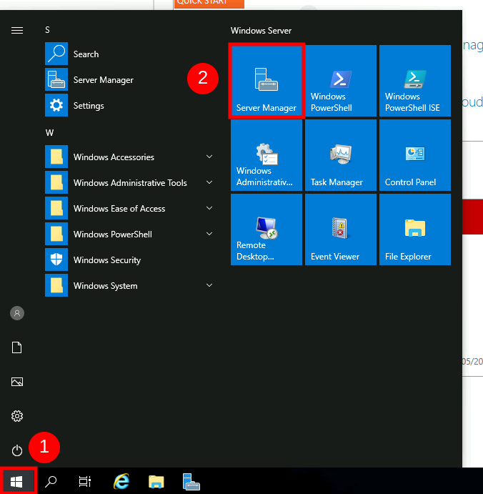Open the Settings gear in the sidebar
Screen dimensions: 483x494
(17, 416)
